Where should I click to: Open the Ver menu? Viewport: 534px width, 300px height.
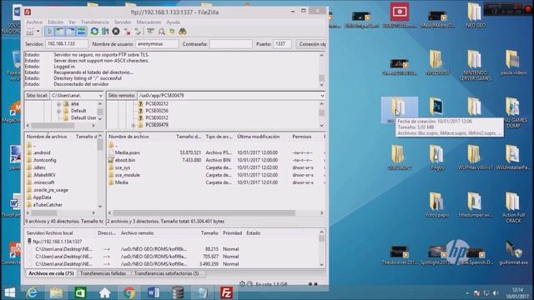(x=72, y=22)
